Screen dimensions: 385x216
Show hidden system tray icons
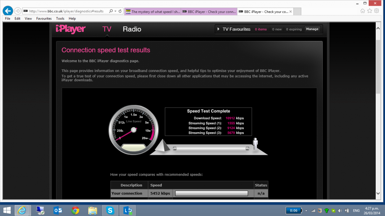click(x=306, y=211)
